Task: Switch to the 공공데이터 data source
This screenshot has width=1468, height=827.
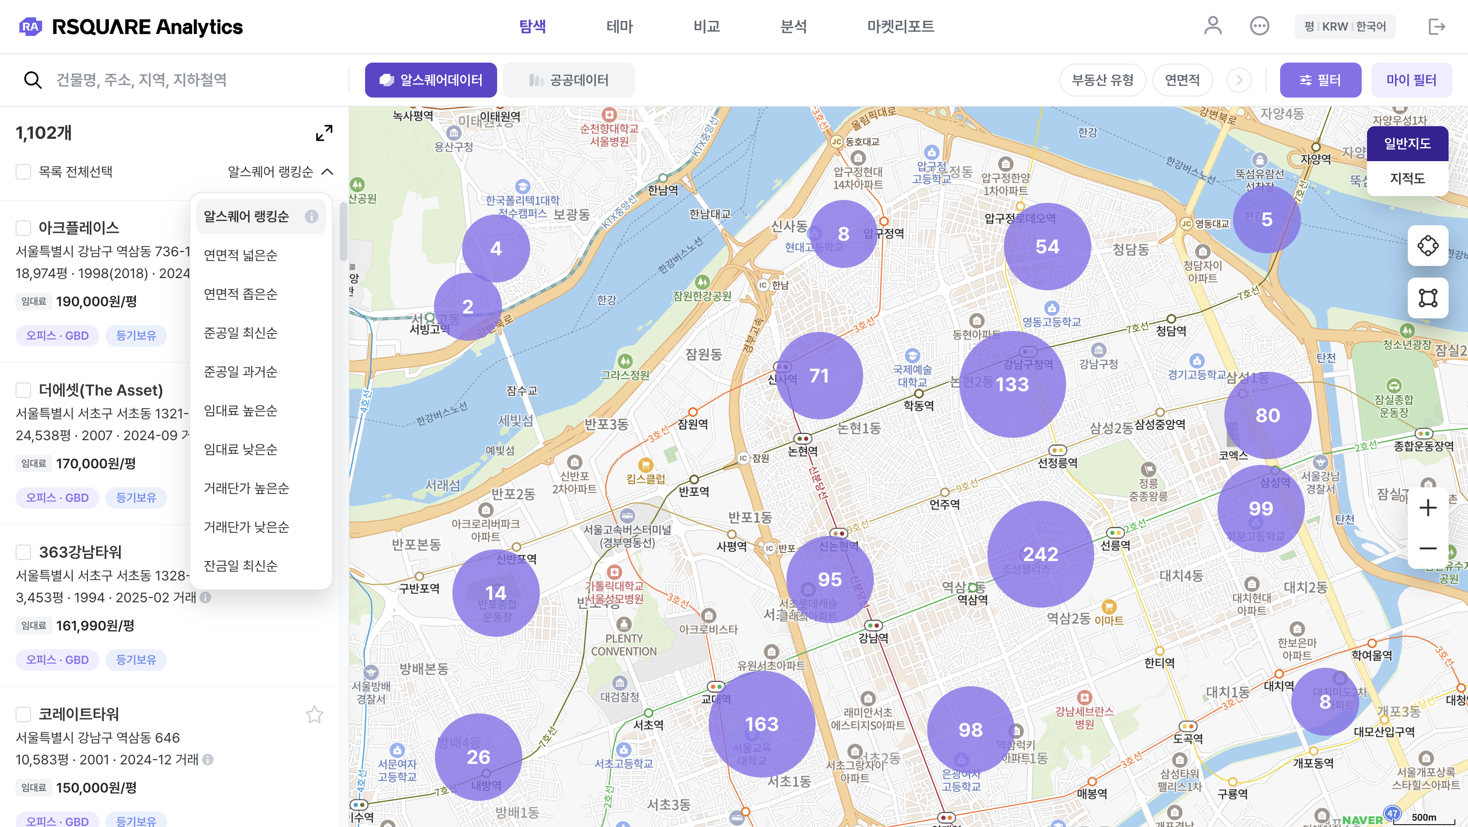Action: coord(569,80)
